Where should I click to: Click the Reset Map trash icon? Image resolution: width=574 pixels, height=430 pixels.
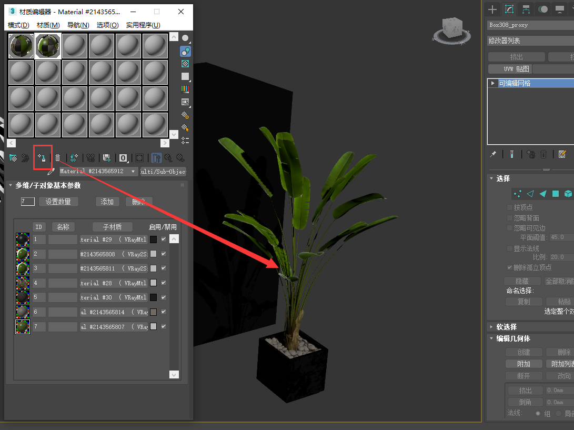[x=58, y=158]
